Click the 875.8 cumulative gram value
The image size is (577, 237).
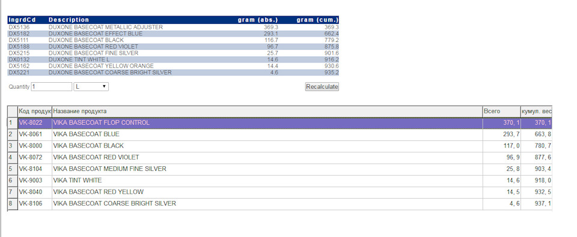[331, 47]
